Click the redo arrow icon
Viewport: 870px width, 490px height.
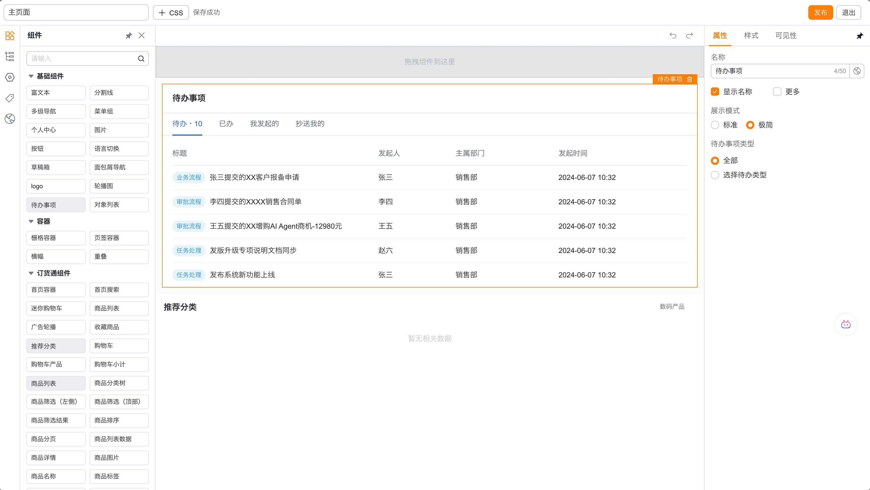point(689,36)
